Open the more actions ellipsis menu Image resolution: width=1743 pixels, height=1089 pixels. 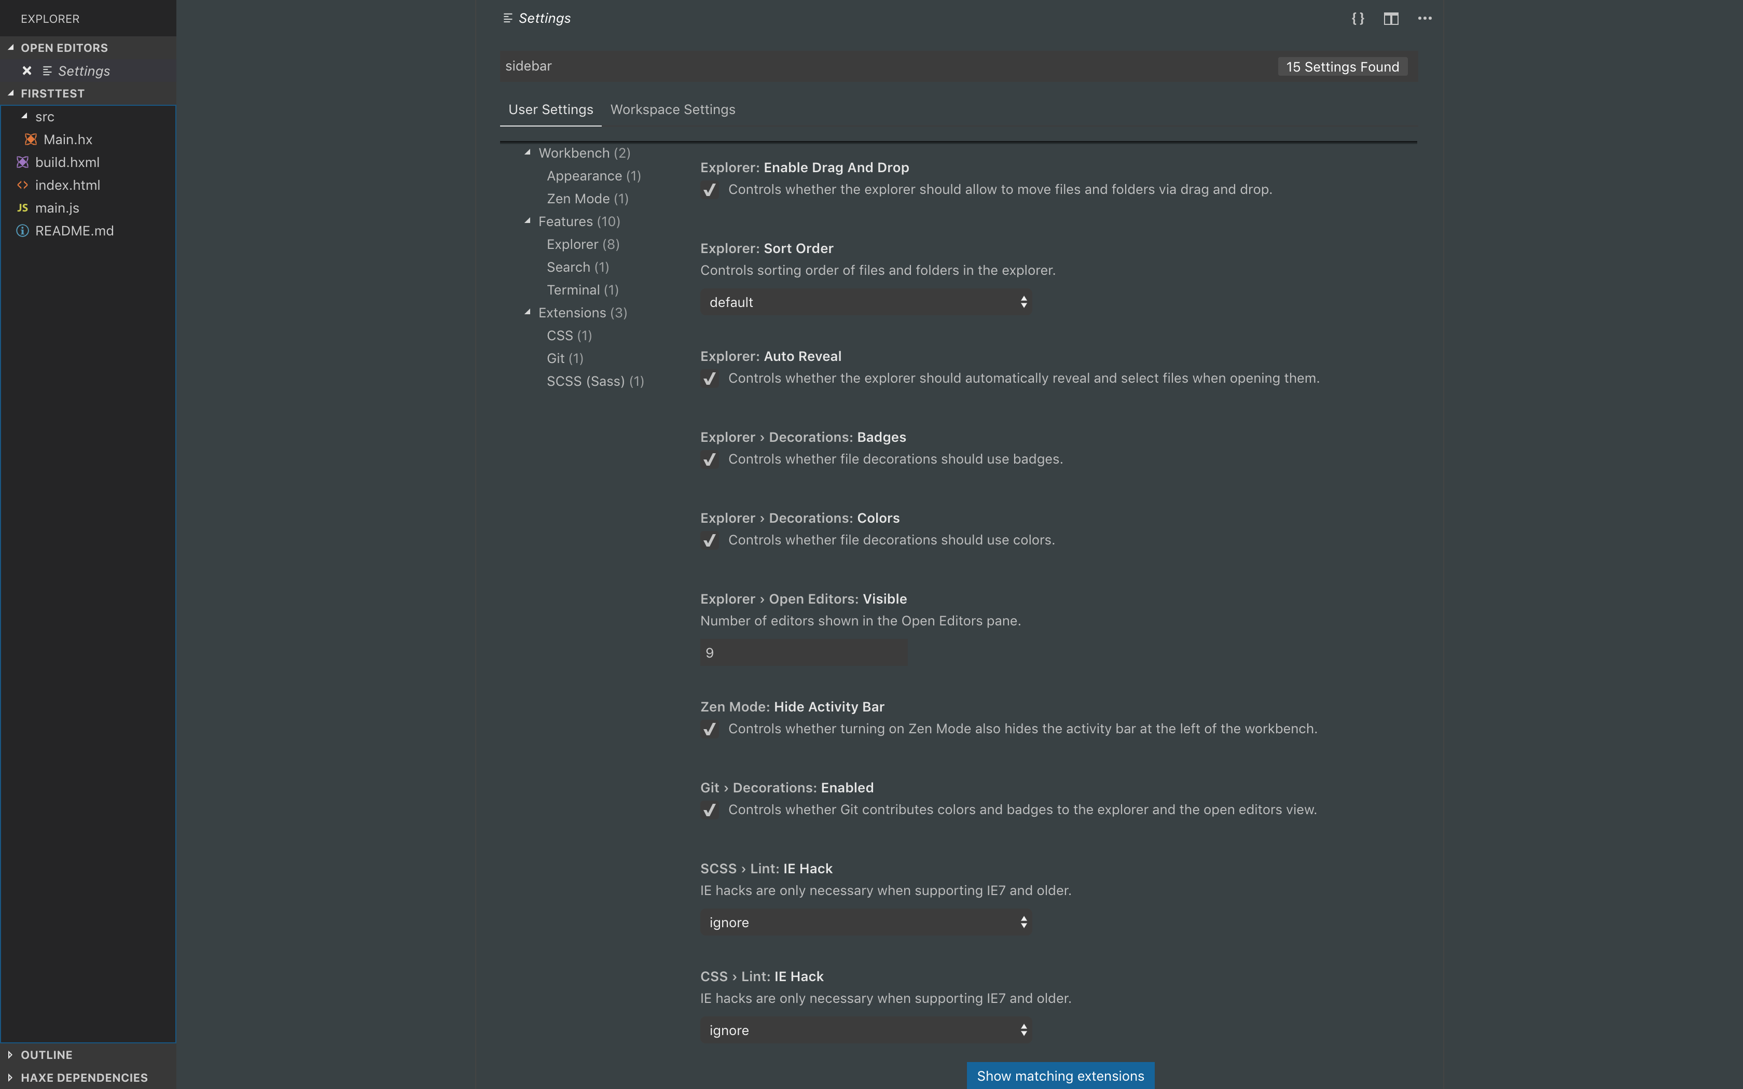pyautogui.click(x=1424, y=19)
